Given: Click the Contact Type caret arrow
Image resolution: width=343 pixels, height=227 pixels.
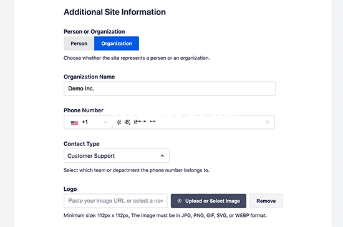Looking at the screenshot, I should tap(162, 156).
